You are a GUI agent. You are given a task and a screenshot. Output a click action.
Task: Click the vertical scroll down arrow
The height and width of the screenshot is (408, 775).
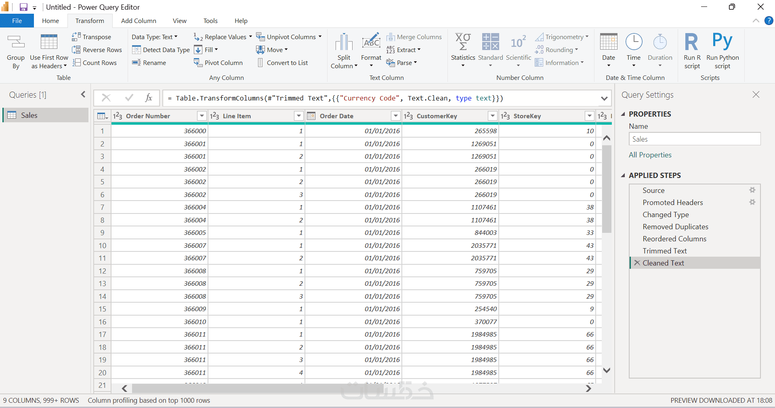click(607, 370)
